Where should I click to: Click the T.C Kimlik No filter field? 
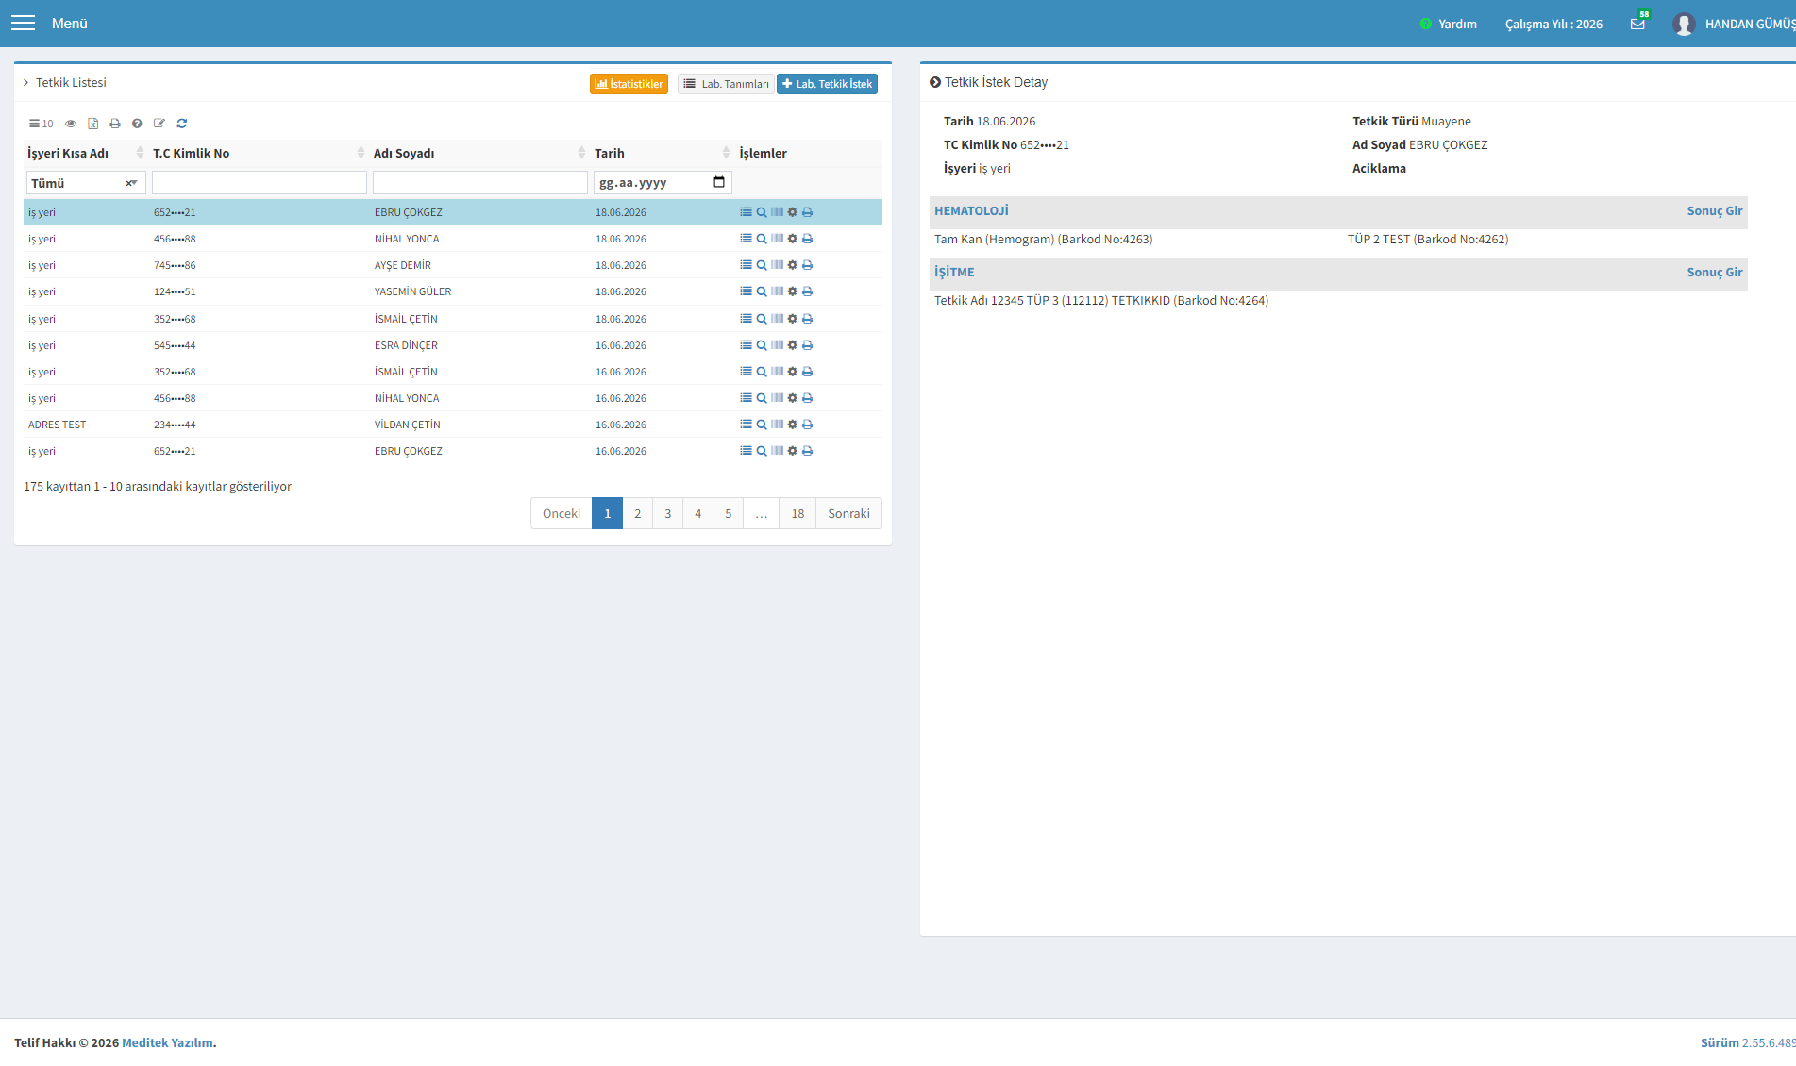pos(260,183)
